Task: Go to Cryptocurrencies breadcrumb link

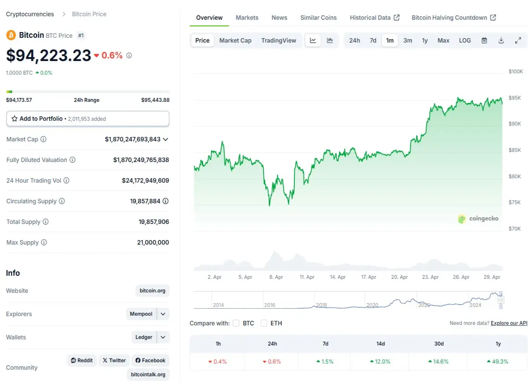Action: pyautogui.click(x=30, y=14)
